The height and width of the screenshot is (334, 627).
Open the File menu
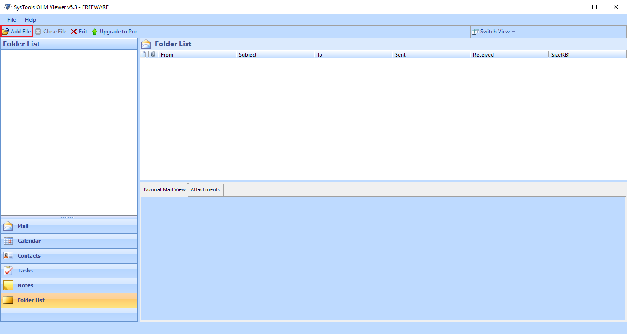tap(12, 20)
